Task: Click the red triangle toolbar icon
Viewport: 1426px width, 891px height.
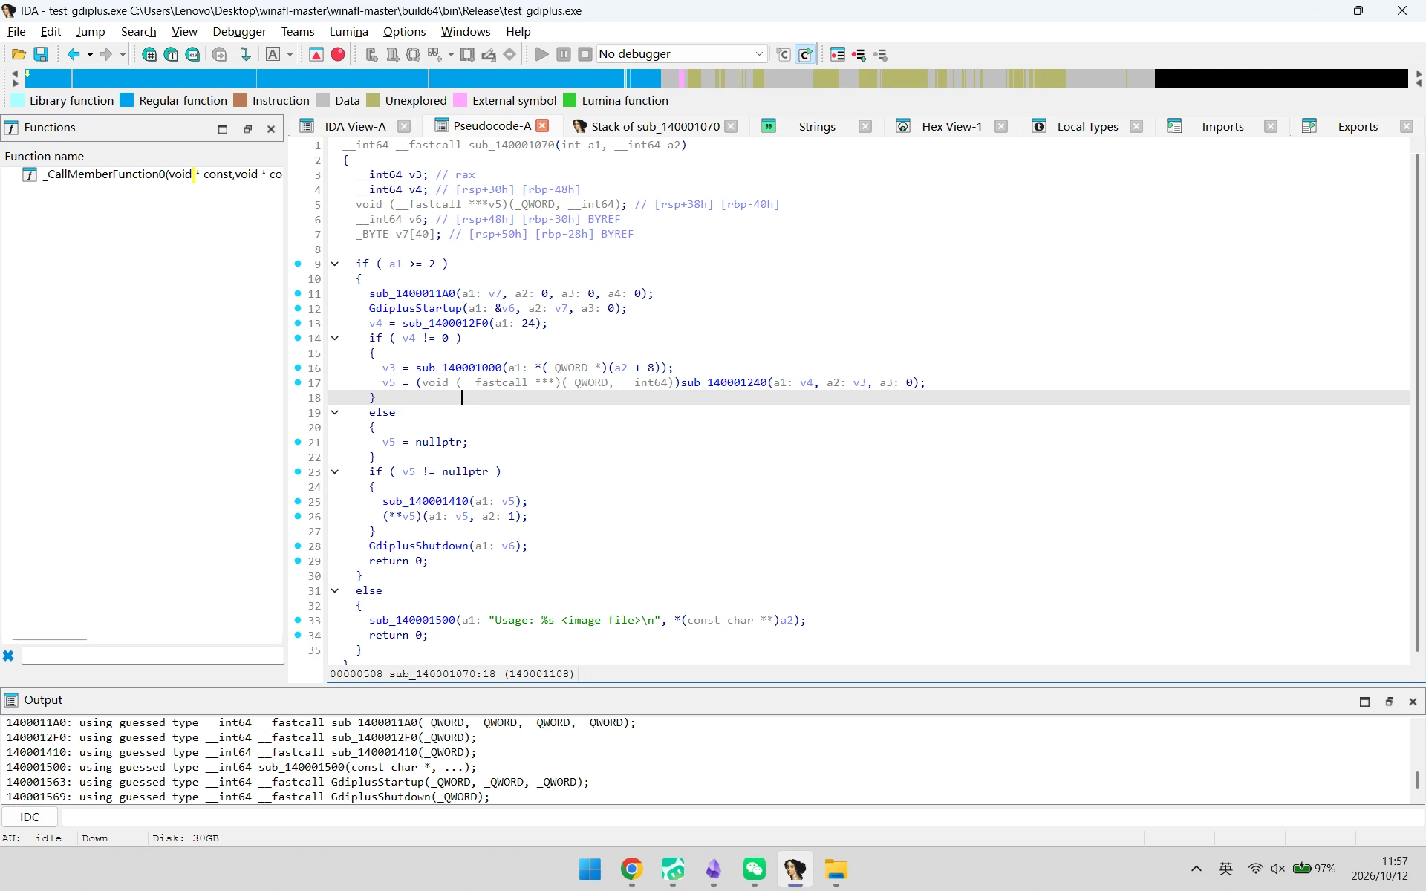Action: (x=316, y=54)
